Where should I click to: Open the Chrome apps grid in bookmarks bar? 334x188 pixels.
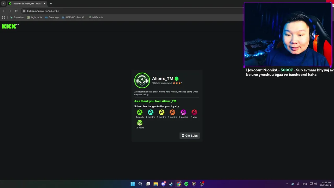point(3,17)
